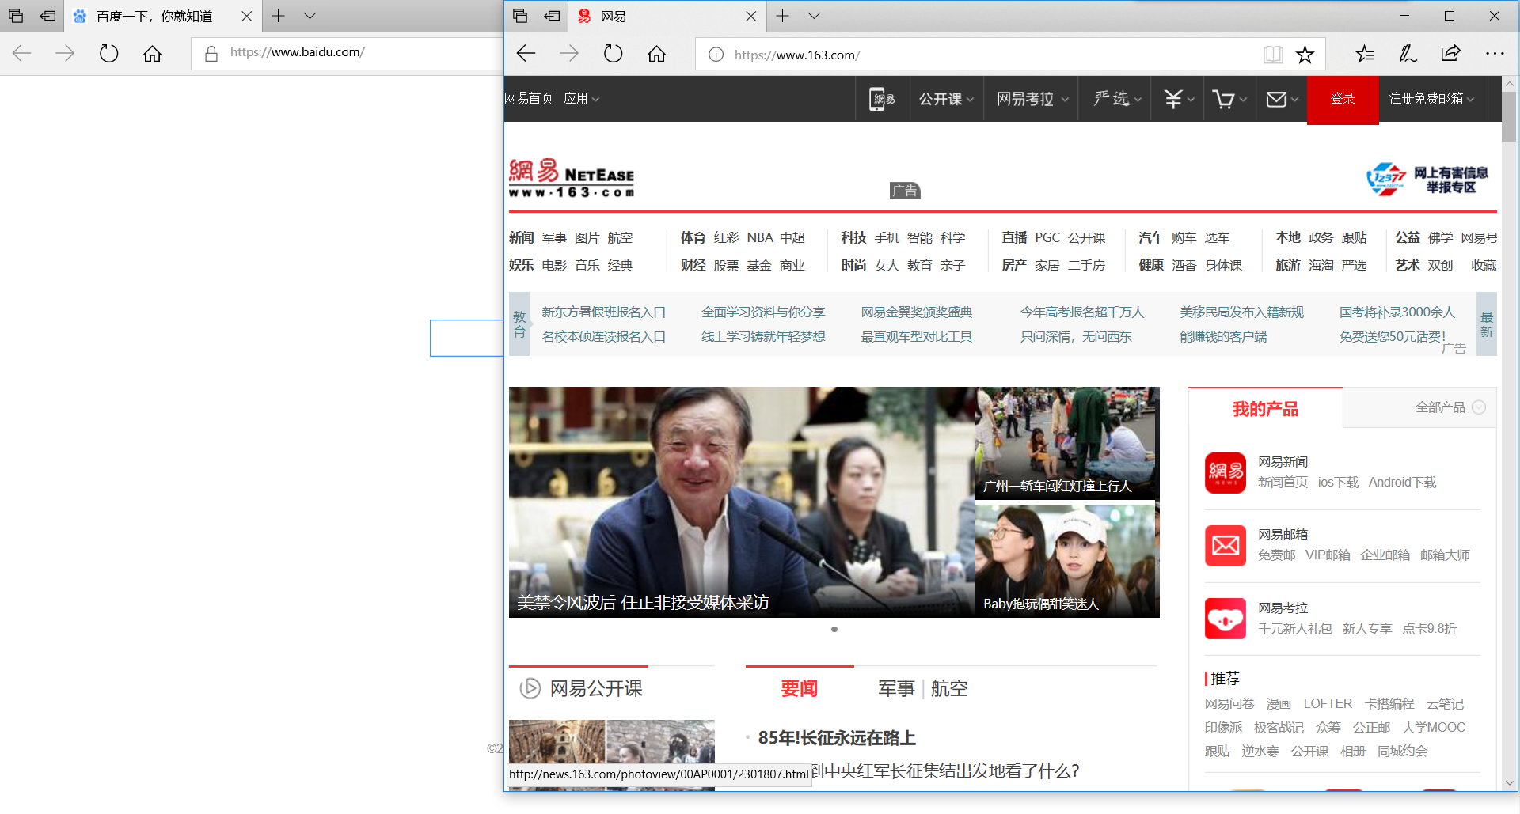Open the 新闻 channel

(521, 237)
